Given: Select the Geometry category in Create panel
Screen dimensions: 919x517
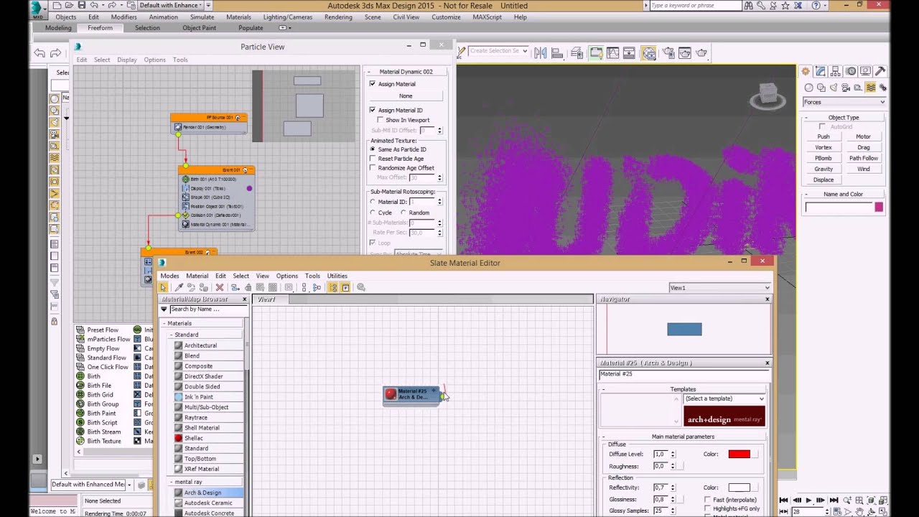Looking at the screenshot, I should click(810, 88).
